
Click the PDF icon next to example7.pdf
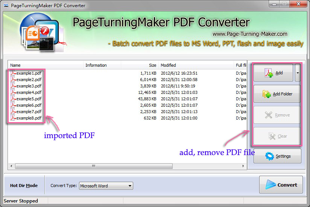point(13,112)
